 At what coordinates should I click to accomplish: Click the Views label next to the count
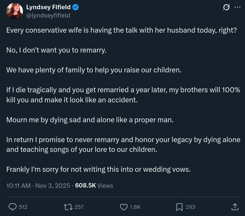tap(105, 186)
